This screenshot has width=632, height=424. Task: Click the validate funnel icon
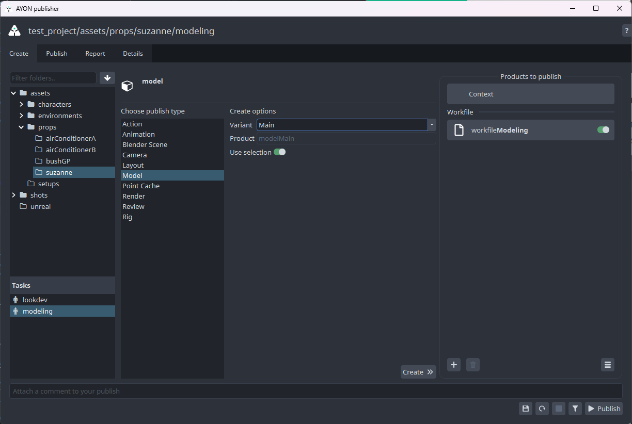click(575, 409)
